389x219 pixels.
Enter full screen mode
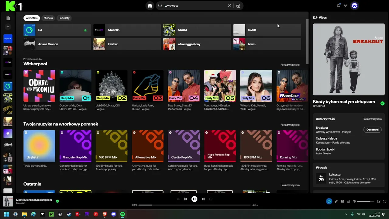385,201
